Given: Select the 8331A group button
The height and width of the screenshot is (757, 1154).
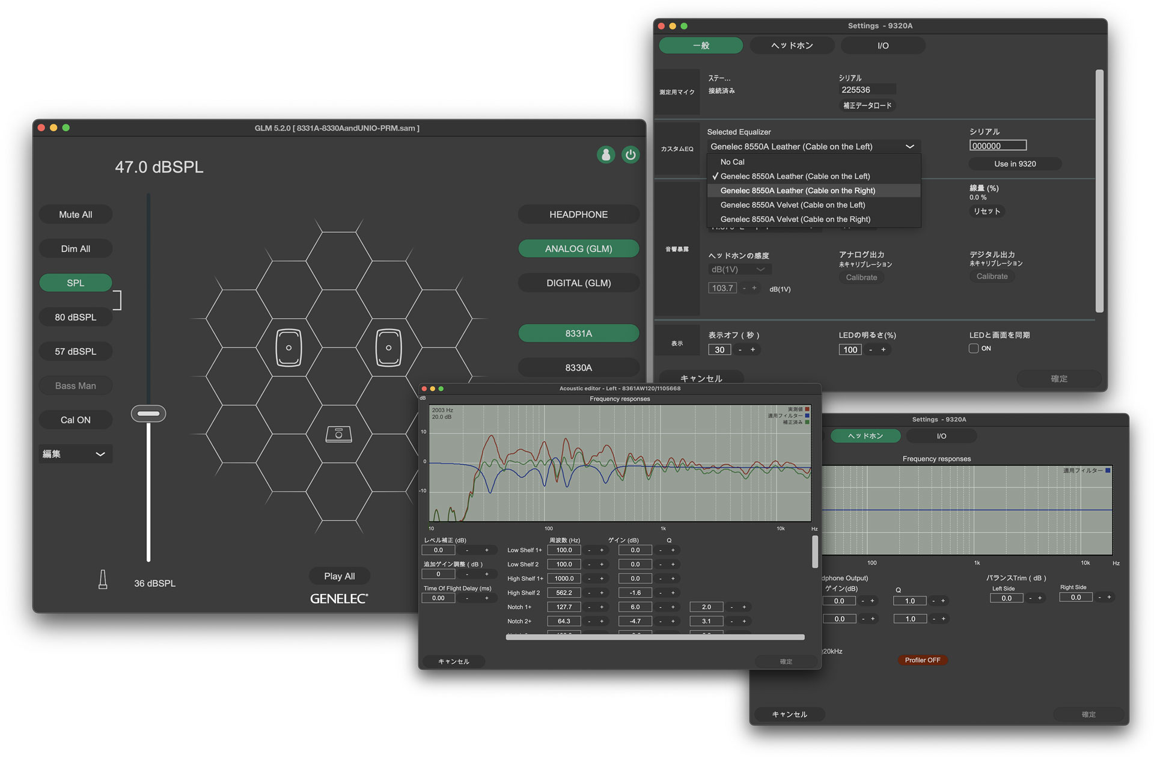Looking at the screenshot, I should tap(579, 333).
